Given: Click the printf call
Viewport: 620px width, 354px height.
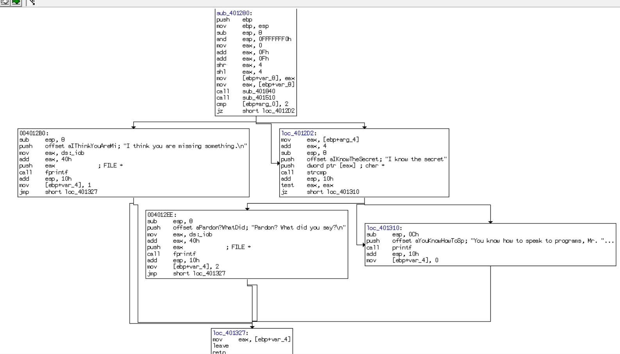Looking at the screenshot, I should point(402,248).
